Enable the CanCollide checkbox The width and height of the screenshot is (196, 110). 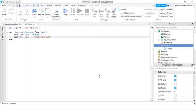tap(175, 84)
